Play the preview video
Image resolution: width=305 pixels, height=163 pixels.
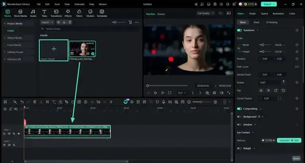[x=162, y=93]
